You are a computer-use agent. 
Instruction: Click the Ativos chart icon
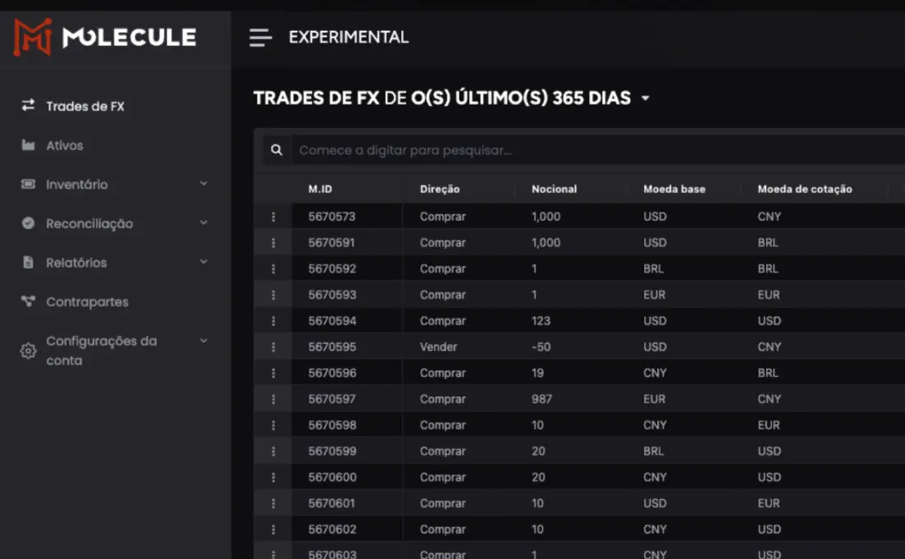29,145
